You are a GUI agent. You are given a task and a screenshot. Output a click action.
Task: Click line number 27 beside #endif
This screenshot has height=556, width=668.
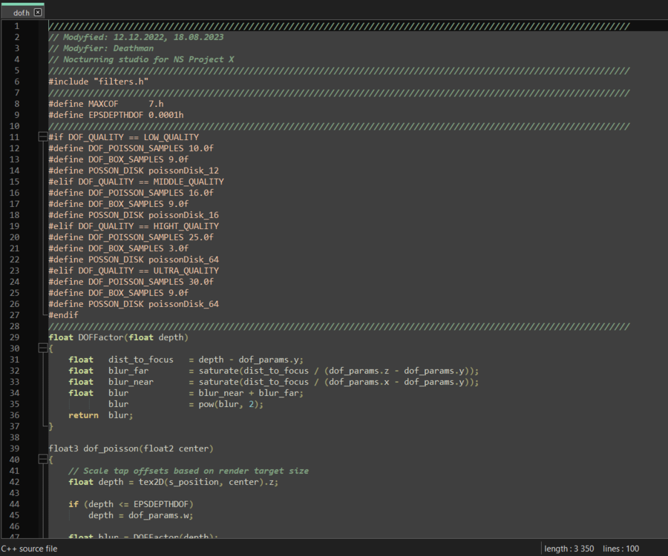tap(35, 315)
